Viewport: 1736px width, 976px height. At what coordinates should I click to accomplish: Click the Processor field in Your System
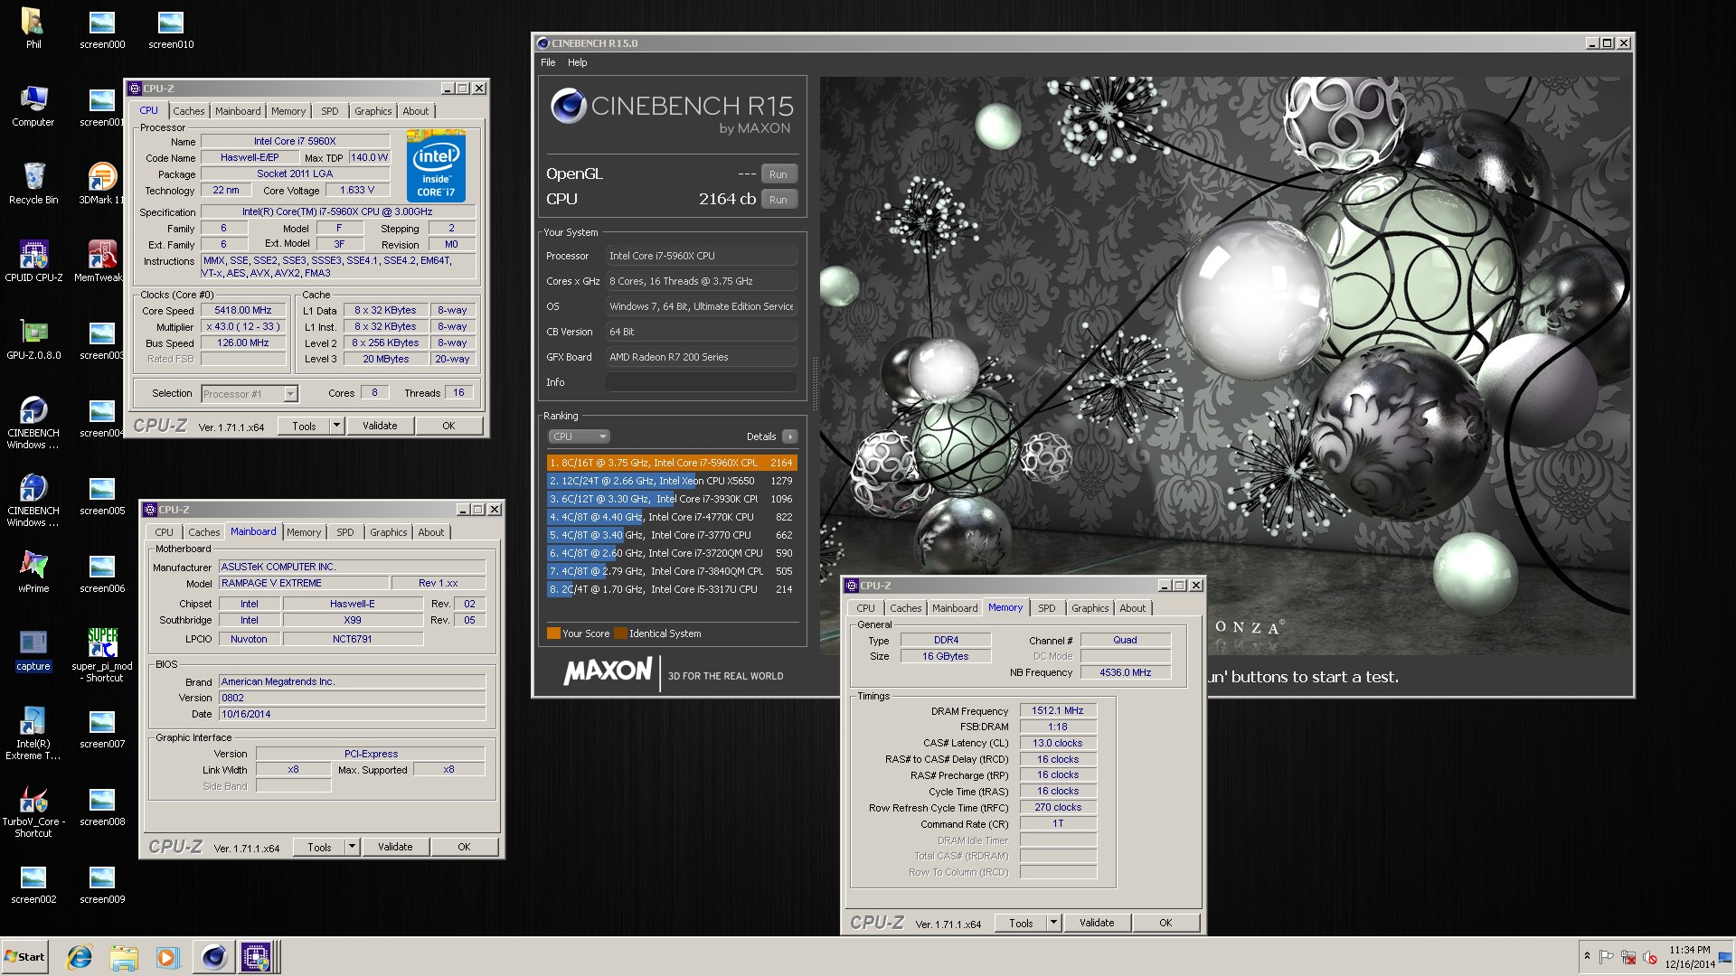[x=702, y=256]
